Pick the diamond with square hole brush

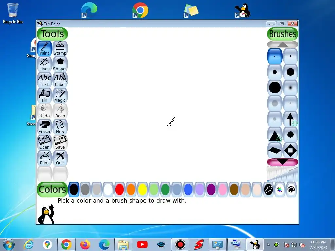(x=291, y=150)
